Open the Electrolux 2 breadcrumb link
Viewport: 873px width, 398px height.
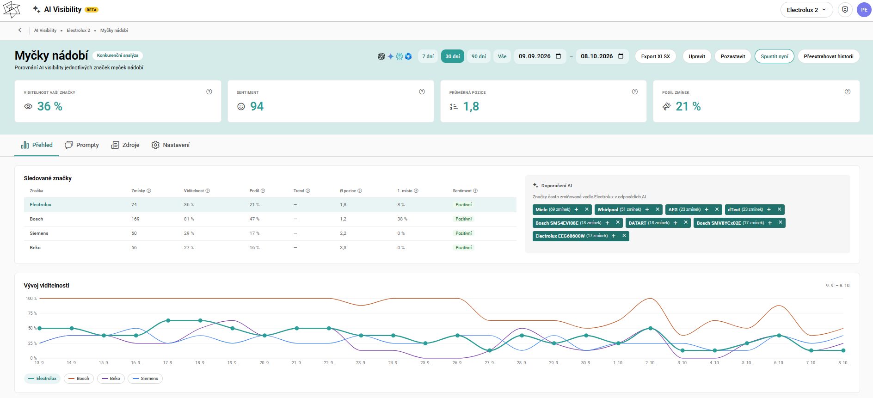tap(78, 31)
